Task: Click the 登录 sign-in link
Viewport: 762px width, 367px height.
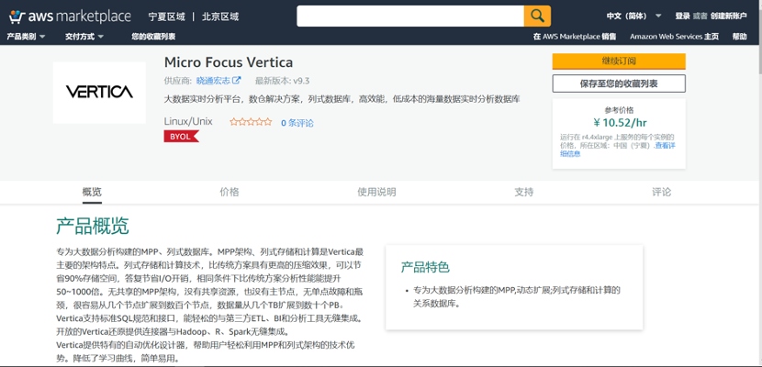Action: (x=682, y=16)
